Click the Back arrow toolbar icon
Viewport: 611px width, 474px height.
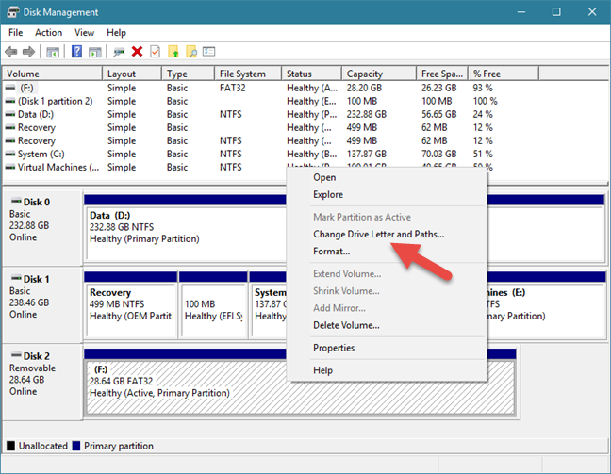coord(11,52)
